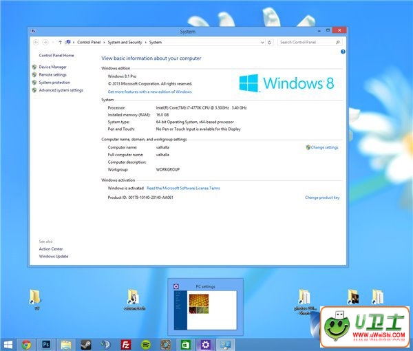Click the PC settings preview thumbnail

205,310
